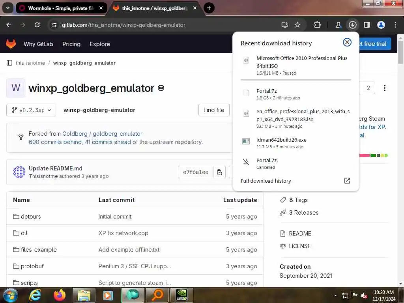This screenshot has height=303, width=404.
Task: Launch Firefox from taskbar
Action: [60, 295]
